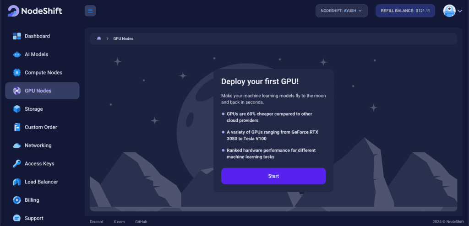Click the Storage cube icon
Viewport: 469px width, 226px height.
(x=17, y=109)
